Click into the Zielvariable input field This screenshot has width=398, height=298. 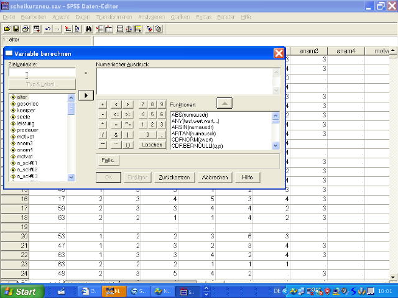pyautogui.click(x=42, y=73)
